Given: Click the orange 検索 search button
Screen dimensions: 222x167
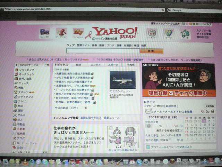Looking at the screenshot, I should 151,51.
